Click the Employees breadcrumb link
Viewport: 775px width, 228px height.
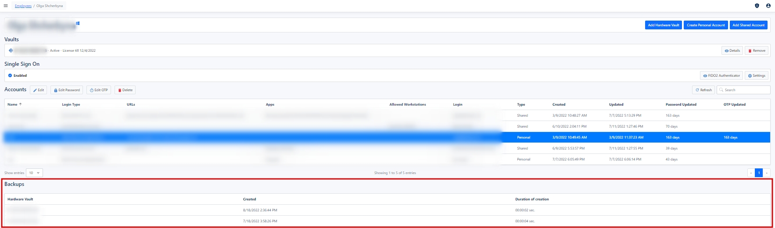tap(23, 6)
